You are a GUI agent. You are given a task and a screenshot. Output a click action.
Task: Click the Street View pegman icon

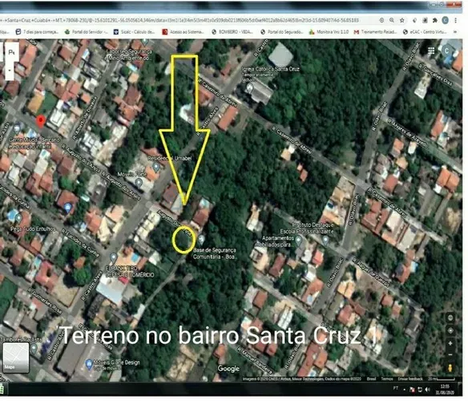[x=450, y=368]
